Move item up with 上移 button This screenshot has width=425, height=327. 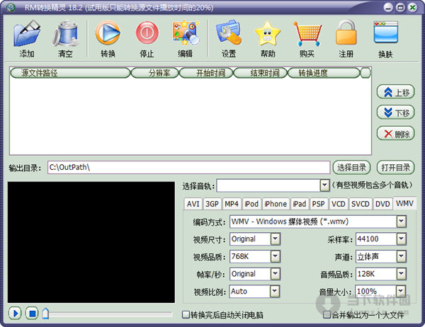coord(396,92)
